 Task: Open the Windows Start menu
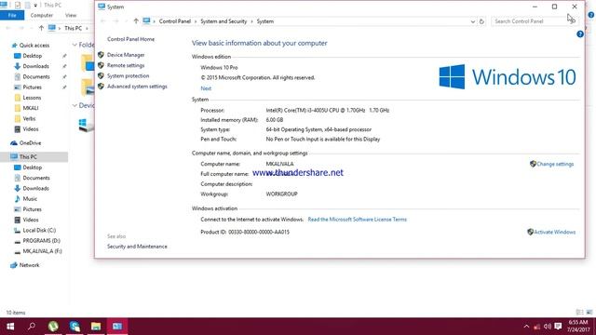pos(10,327)
